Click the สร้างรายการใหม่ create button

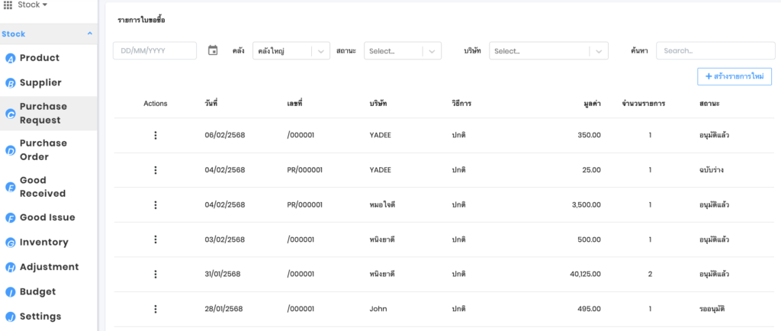734,76
